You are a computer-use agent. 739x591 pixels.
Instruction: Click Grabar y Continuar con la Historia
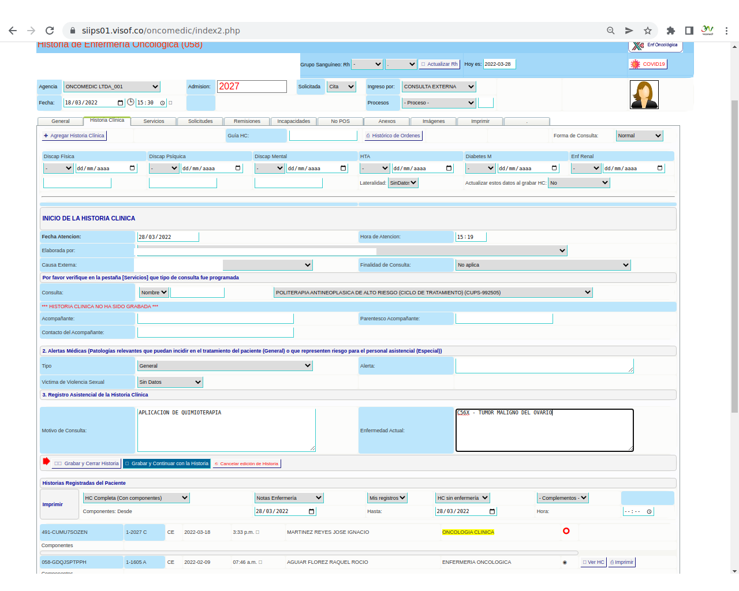[166, 463]
